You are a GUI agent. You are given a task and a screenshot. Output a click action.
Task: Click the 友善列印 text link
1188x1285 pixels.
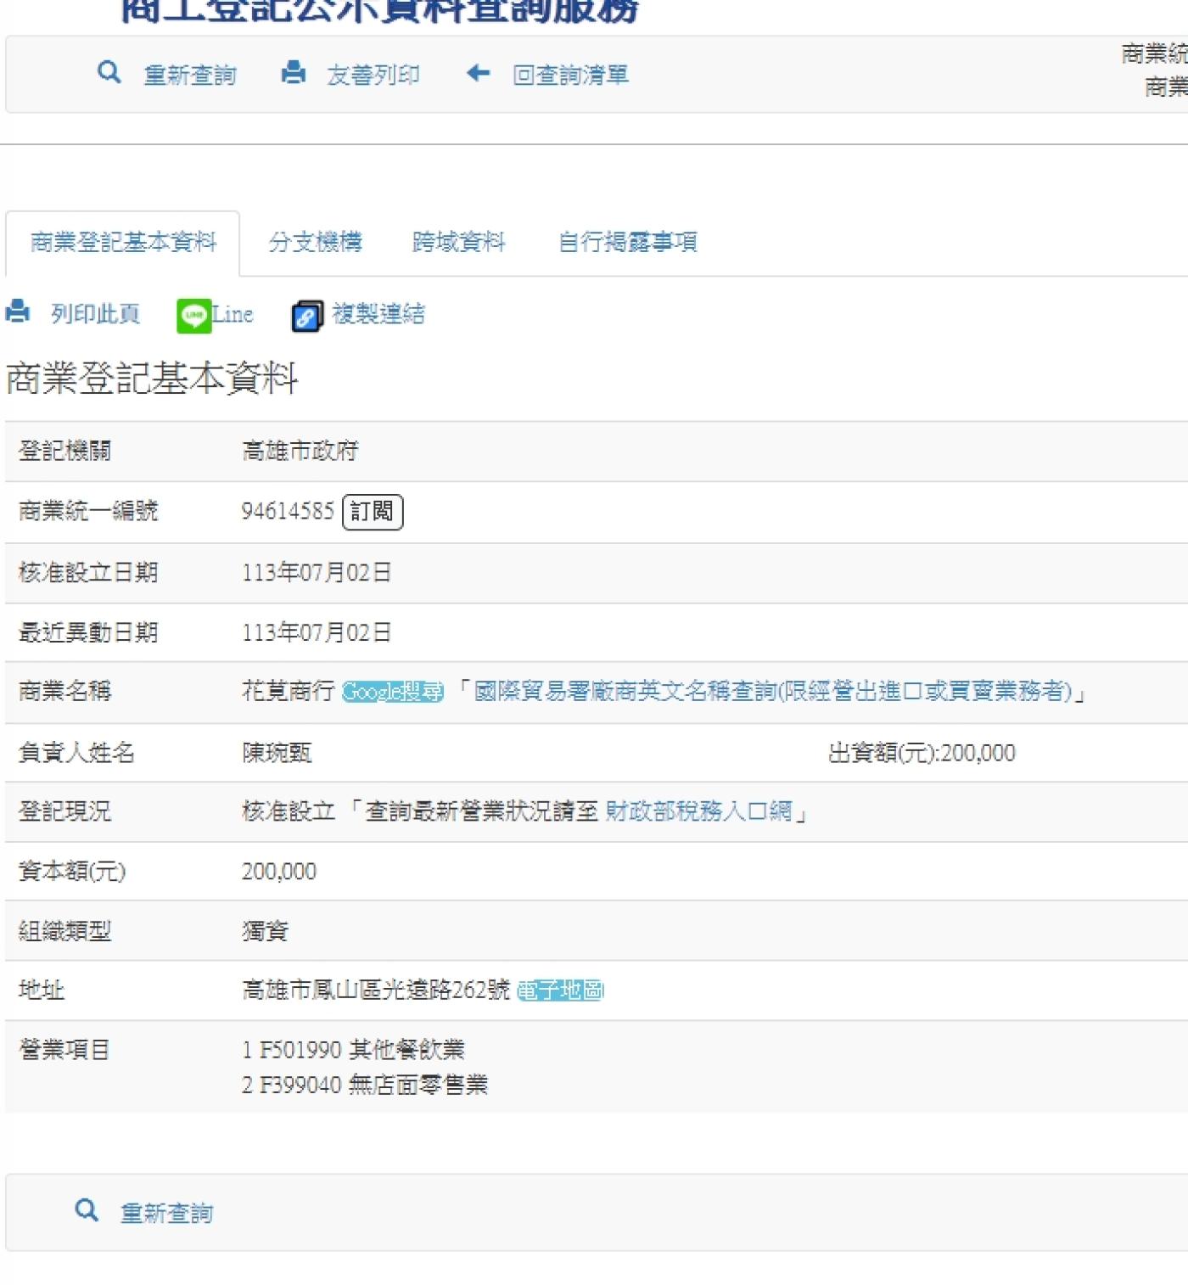pos(373,76)
